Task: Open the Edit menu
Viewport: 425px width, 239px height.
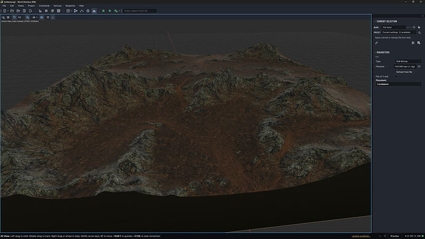Action: 12,6
